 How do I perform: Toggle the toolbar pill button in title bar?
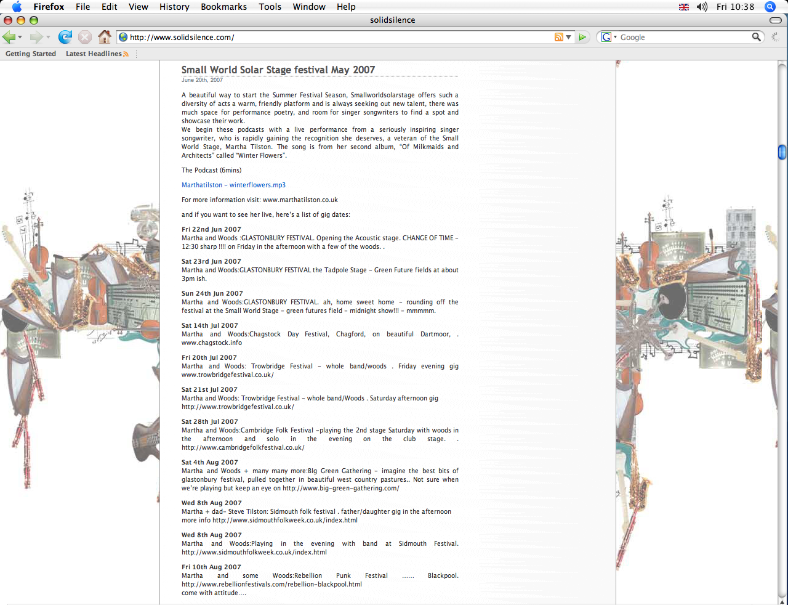tap(776, 20)
